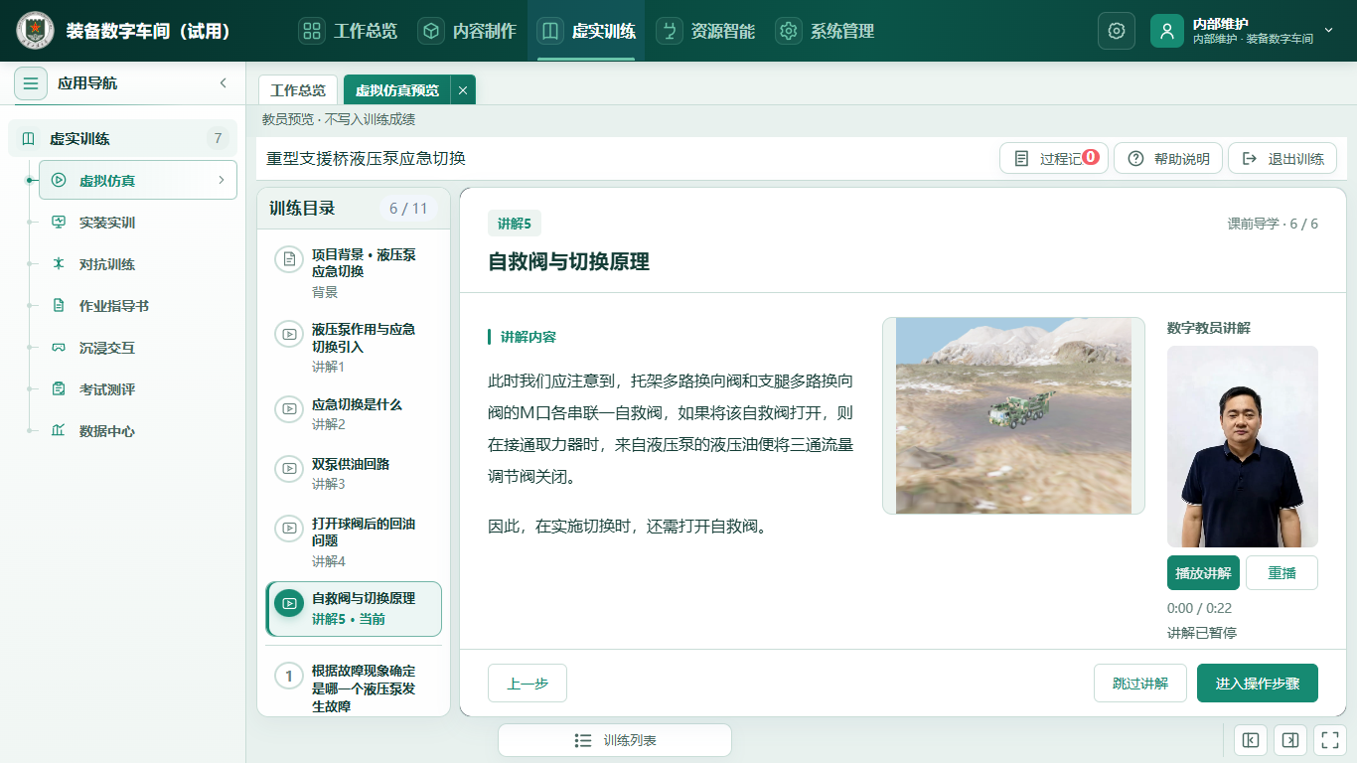The image size is (1357, 763).
Task: Switch to the 工作总览 tab
Action: click(x=298, y=90)
